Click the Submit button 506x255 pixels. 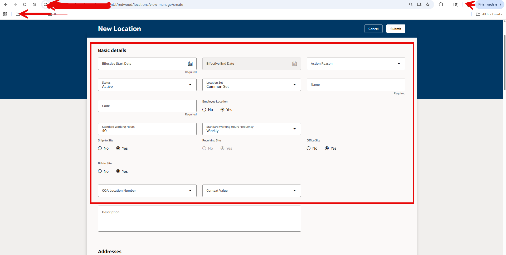396,29
